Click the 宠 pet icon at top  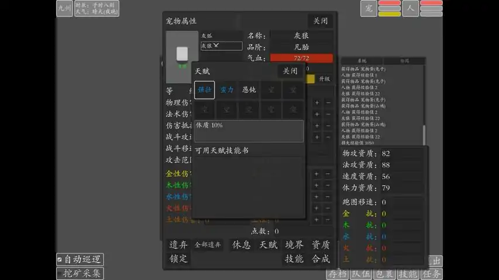[x=369, y=9]
